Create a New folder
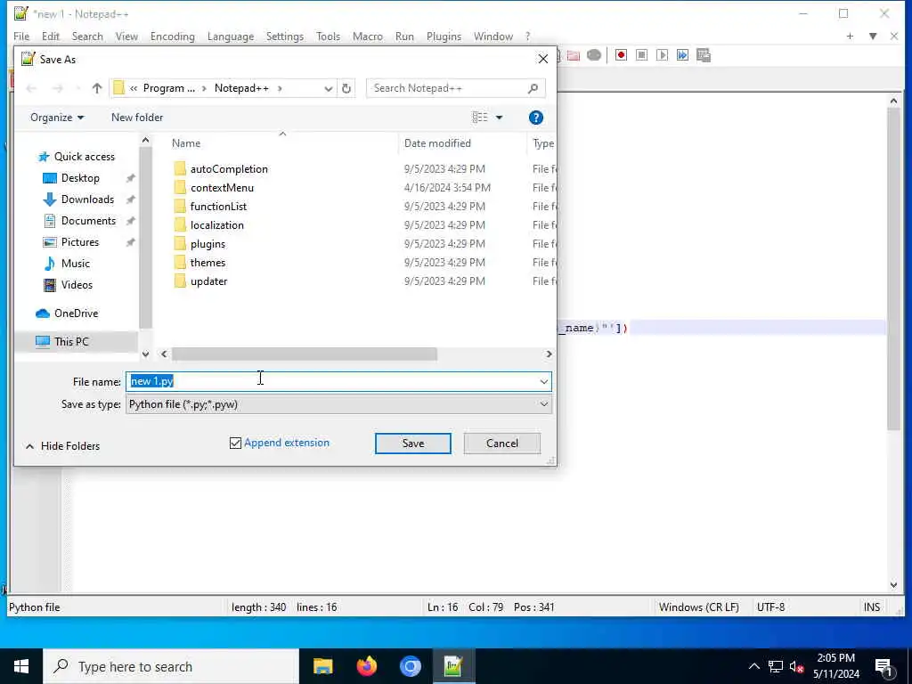This screenshot has height=684, width=912. tap(137, 118)
